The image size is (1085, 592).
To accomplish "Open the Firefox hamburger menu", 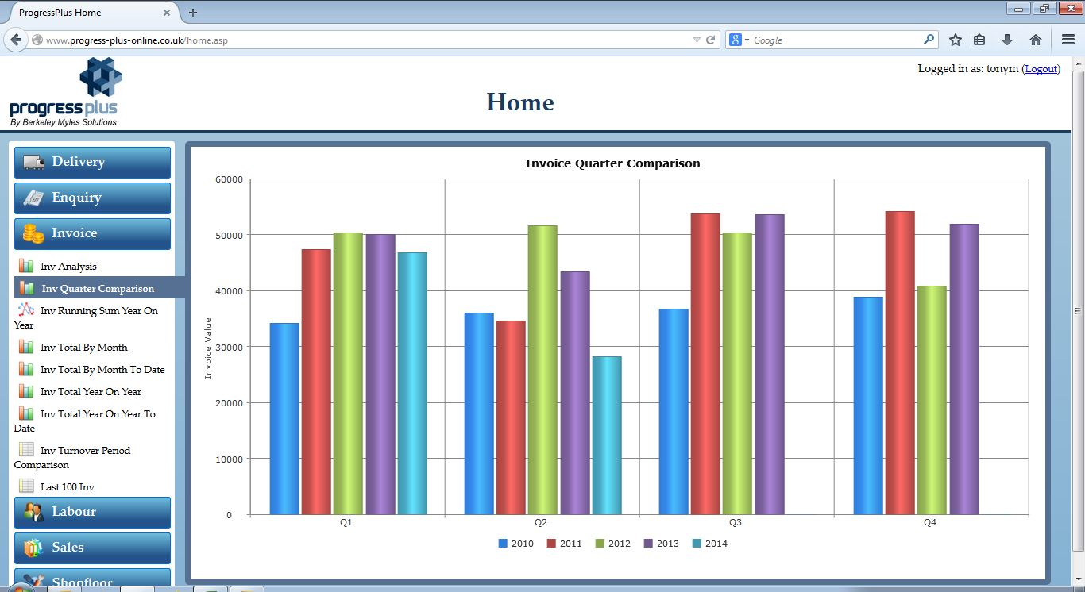I will [1068, 40].
